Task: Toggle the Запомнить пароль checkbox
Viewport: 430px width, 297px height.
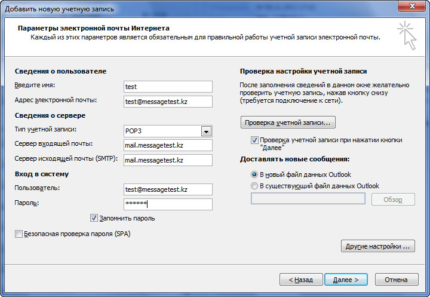Action: [x=94, y=218]
